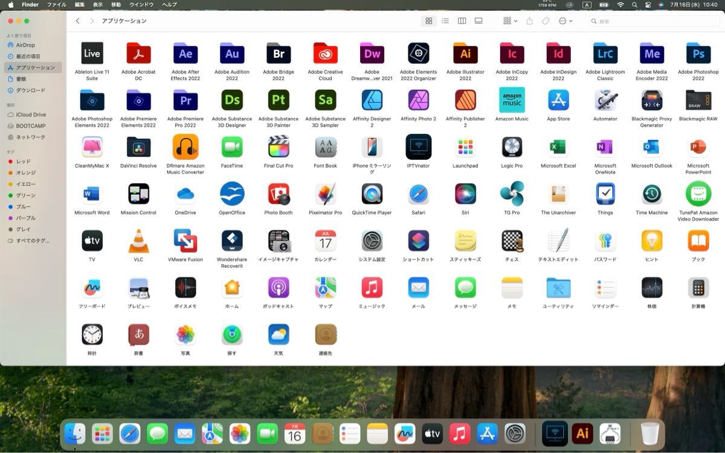725x453 pixels.
Task: Select DaVinci Resolve folder icon
Action: [138, 147]
